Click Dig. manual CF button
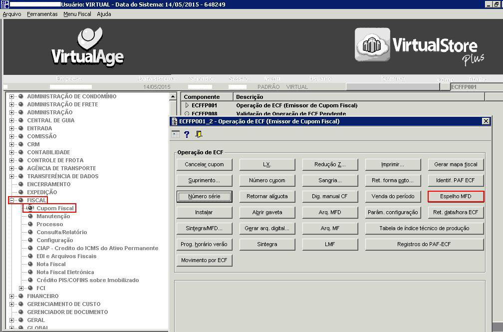The width and height of the screenshot is (503, 332). 330,197
